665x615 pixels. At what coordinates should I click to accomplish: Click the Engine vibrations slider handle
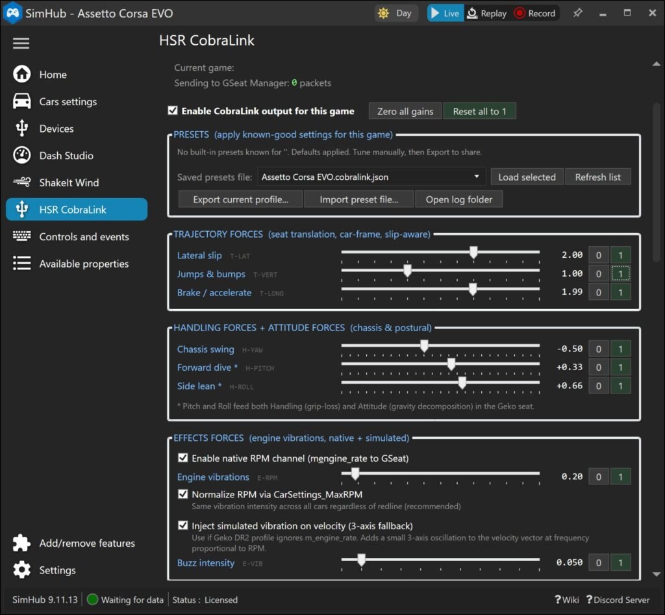355,474
